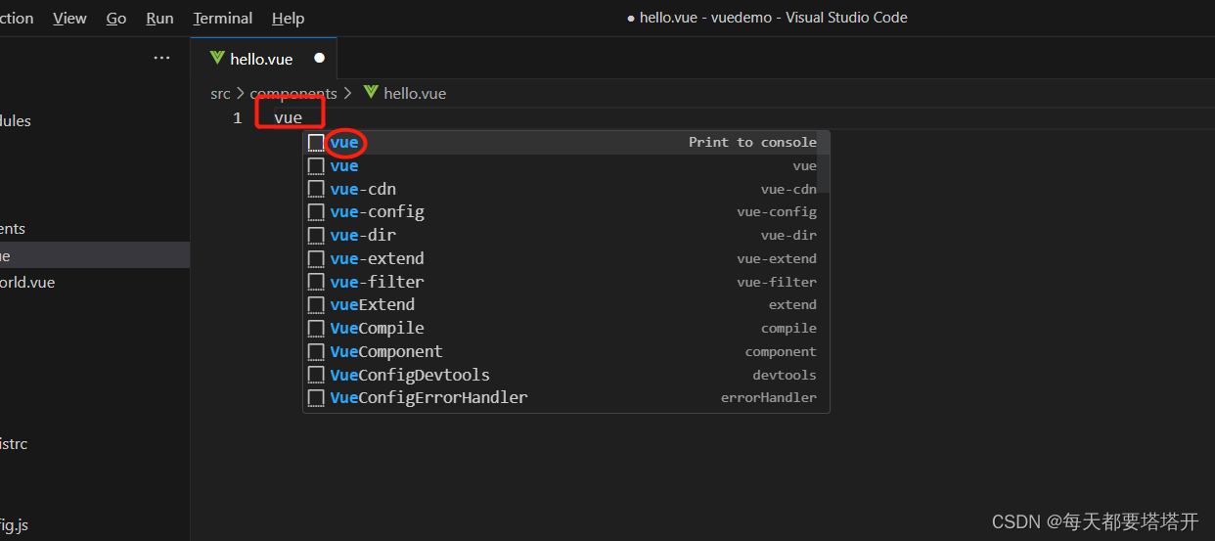This screenshot has height=541, width=1215.
Task: Open the Help menu
Action: (288, 19)
